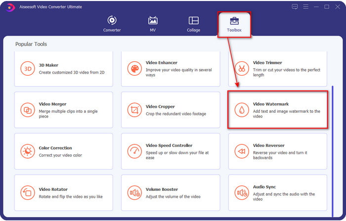
Task: Close the Aiseesoft window
Action: point(338,6)
